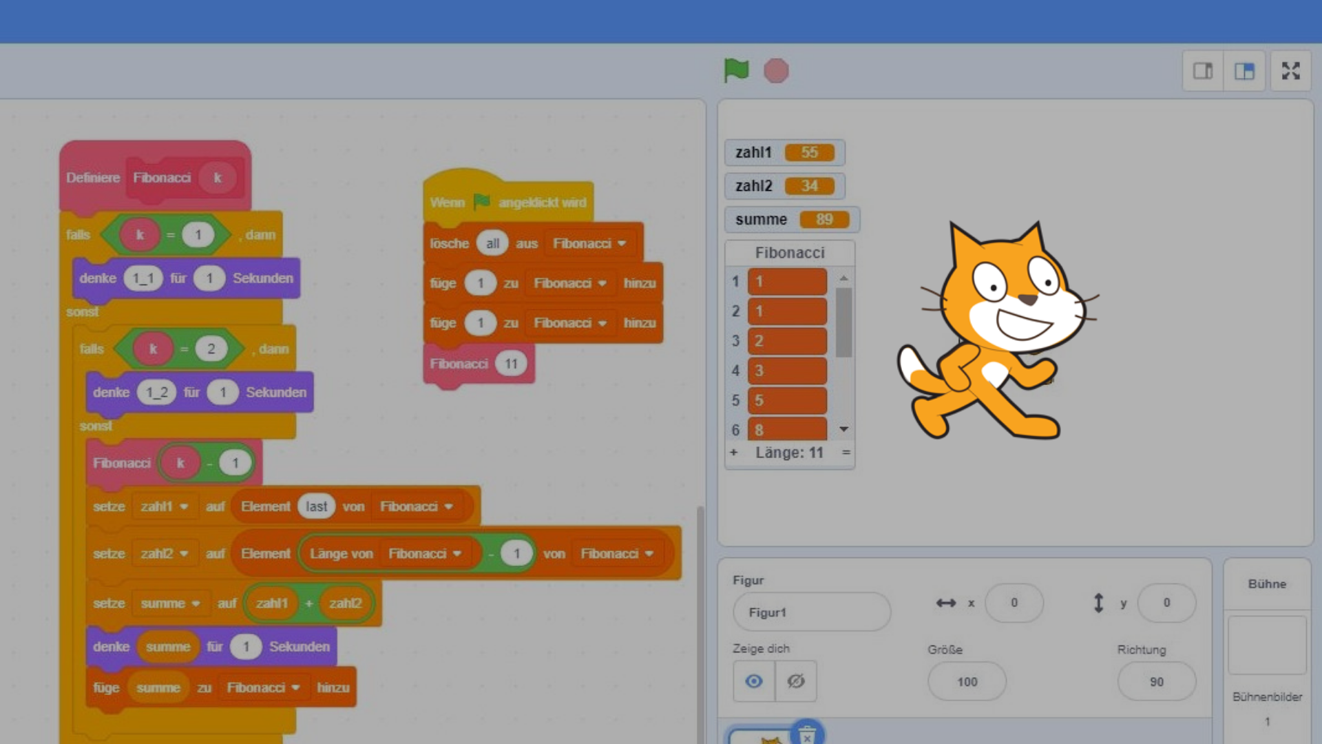Edit the sprite name field Figur1
The width and height of the screenshot is (1322, 744).
pyautogui.click(x=812, y=612)
